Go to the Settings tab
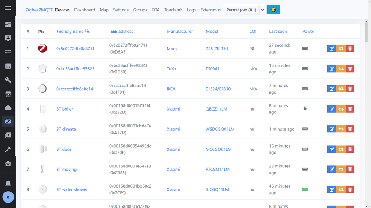 tap(121, 10)
